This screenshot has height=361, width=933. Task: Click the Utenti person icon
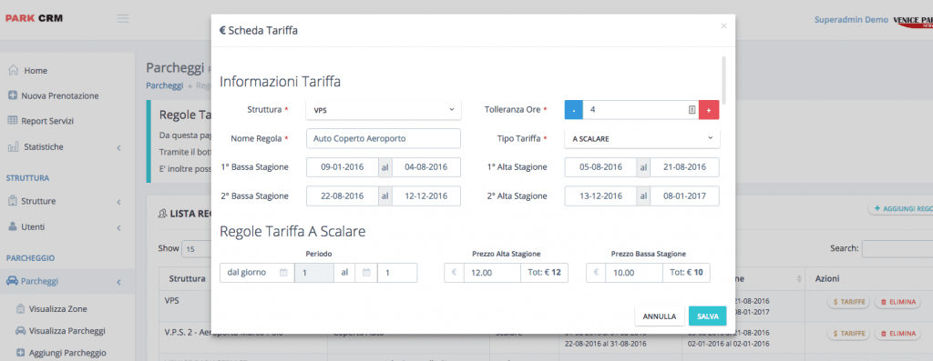point(13,226)
